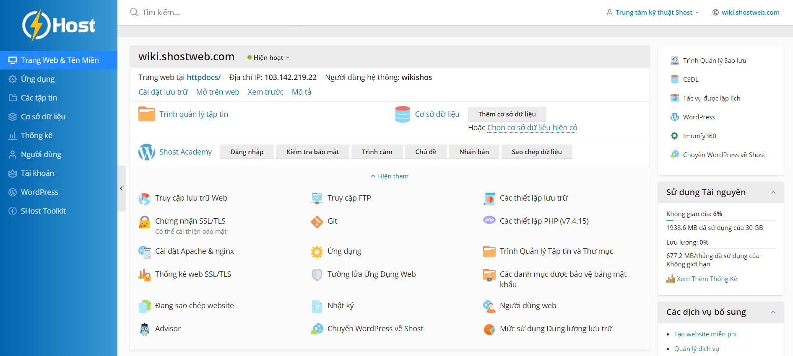Click Đăng nhập WordPress button

[x=247, y=152]
